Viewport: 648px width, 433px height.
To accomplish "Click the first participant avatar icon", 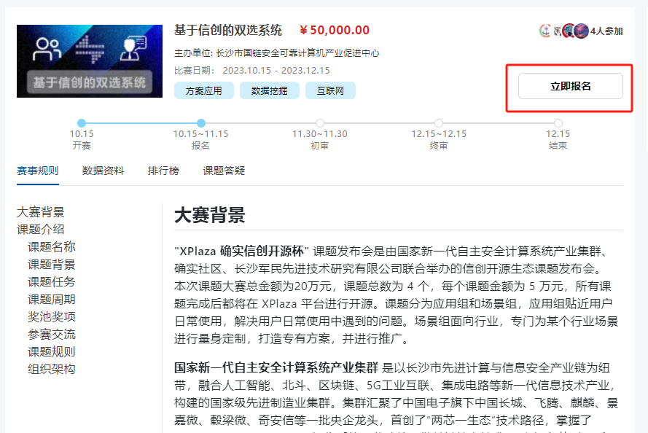I will (545, 31).
